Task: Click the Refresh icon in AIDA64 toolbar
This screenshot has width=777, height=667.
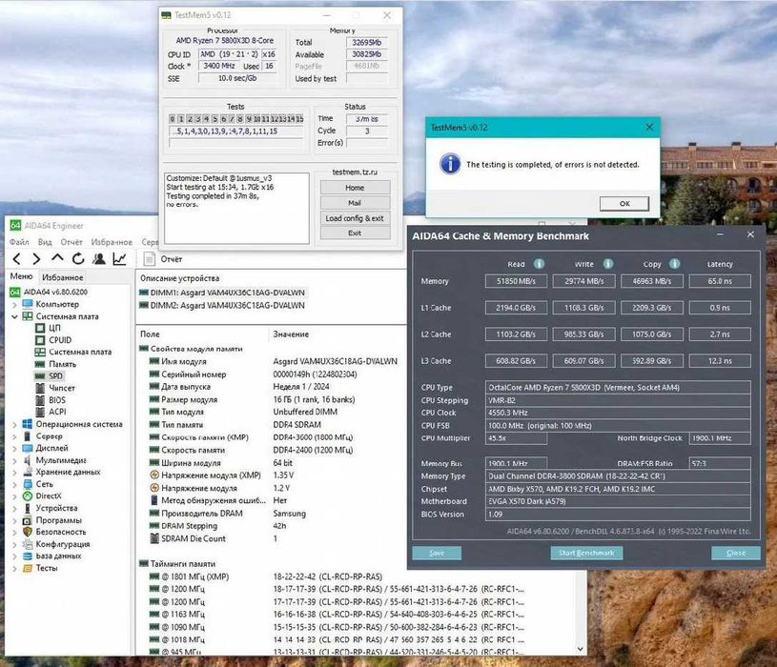Action: point(78,259)
